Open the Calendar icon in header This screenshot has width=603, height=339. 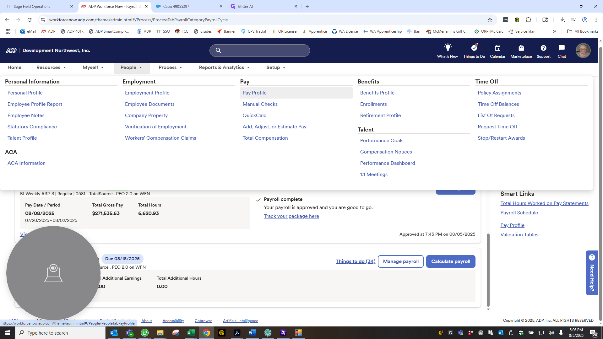[x=497, y=51]
